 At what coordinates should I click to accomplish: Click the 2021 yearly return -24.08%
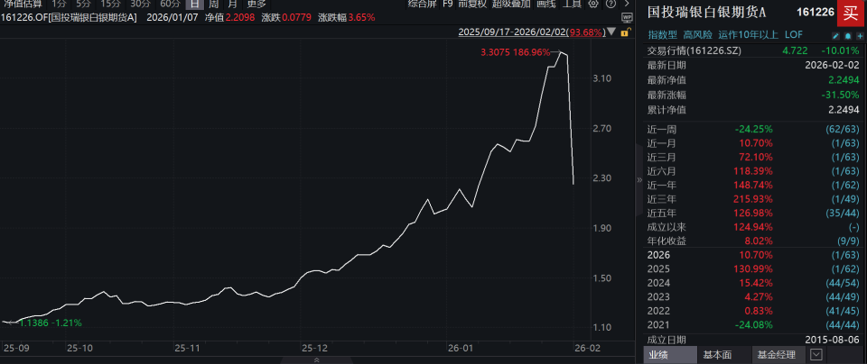(x=753, y=325)
